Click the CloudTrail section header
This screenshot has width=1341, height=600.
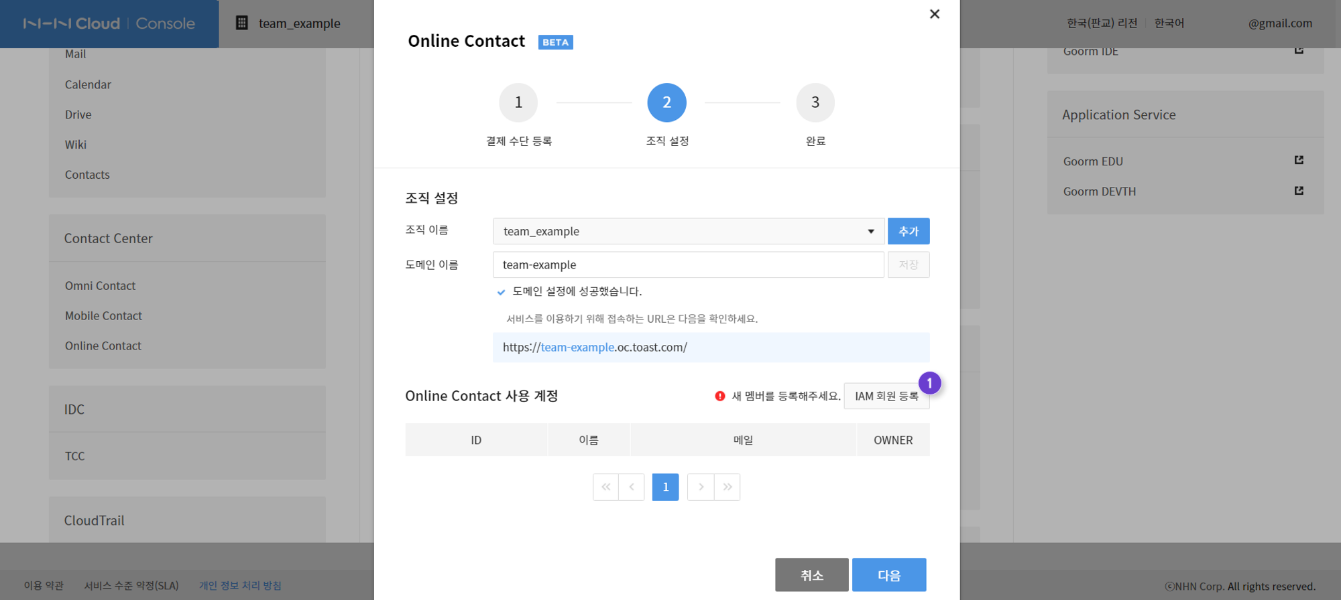(94, 520)
